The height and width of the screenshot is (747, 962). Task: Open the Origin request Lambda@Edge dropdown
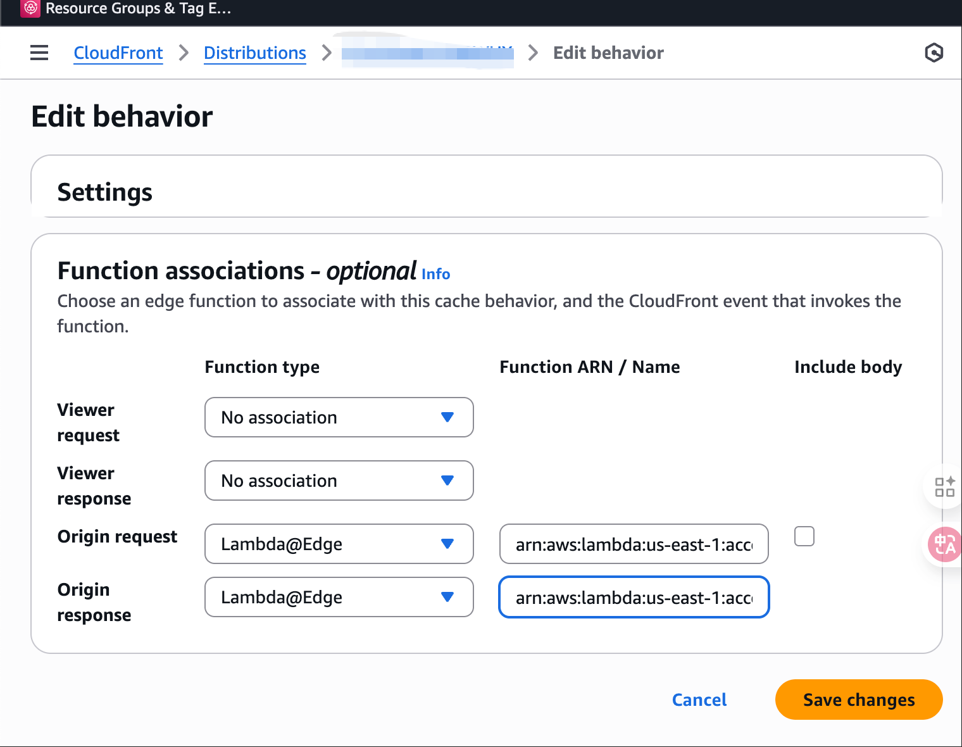[339, 544]
